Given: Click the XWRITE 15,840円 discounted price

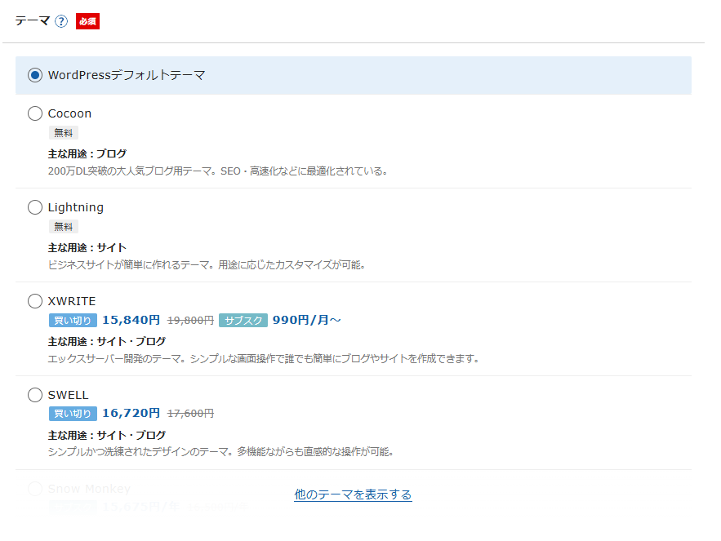Looking at the screenshot, I should pyautogui.click(x=131, y=320).
